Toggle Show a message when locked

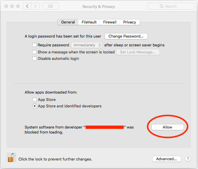pyautogui.click(x=34, y=52)
